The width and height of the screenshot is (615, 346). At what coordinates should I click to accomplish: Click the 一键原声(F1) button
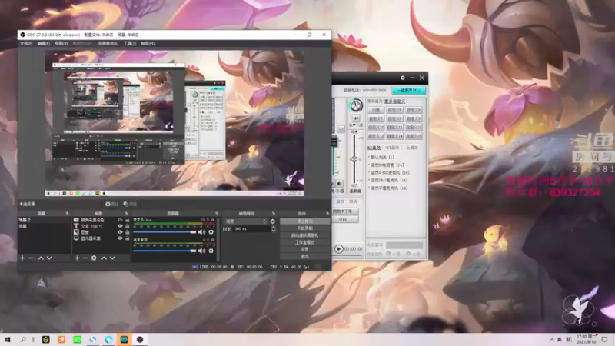point(409,91)
